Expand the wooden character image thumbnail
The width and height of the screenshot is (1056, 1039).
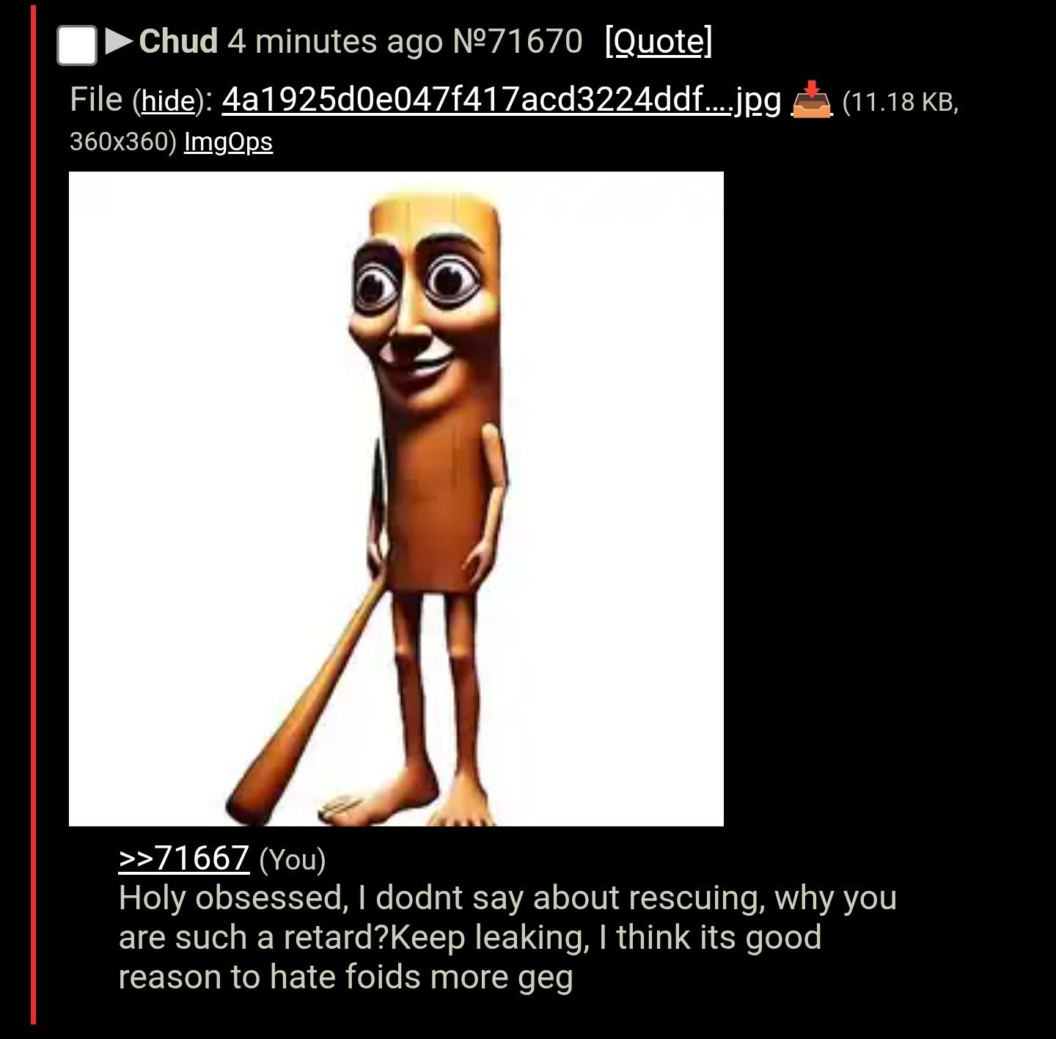coord(396,499)
